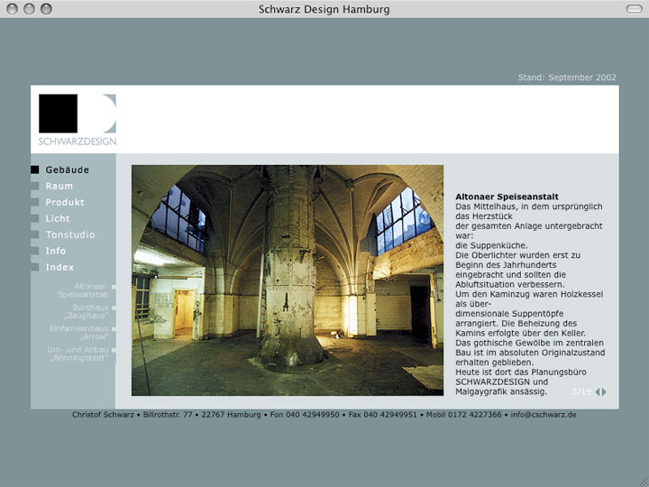Click the square marker beside Tonstudio
The width and height of the screenshot is (649, 487).
coord(34,234)
